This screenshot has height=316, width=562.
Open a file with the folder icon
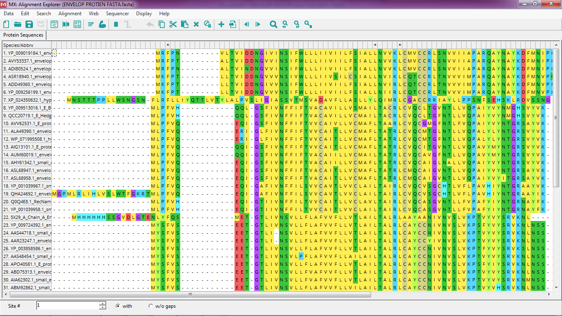click(18, 25)
